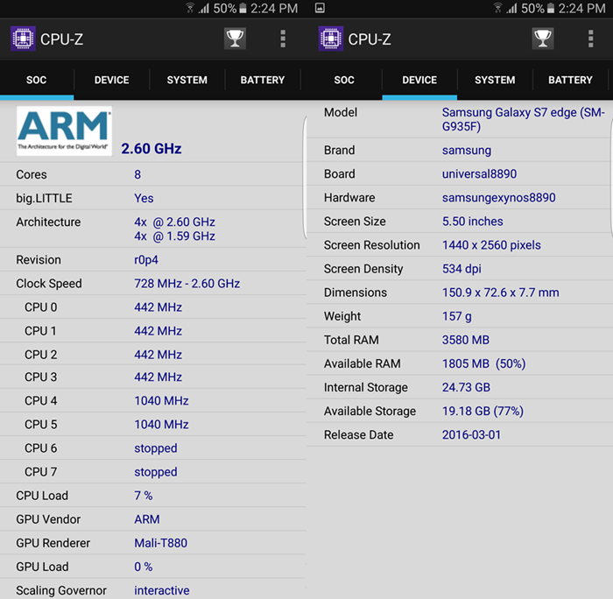
Task: Select Dimensions '150.9 x 72.6 x 7.7 mm'
Action: (x=500, y=292)
